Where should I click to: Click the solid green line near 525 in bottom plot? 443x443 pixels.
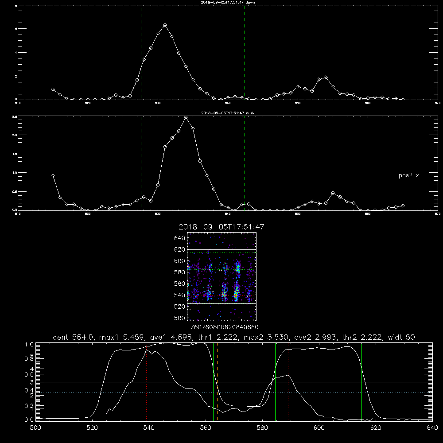coord(107,381)
